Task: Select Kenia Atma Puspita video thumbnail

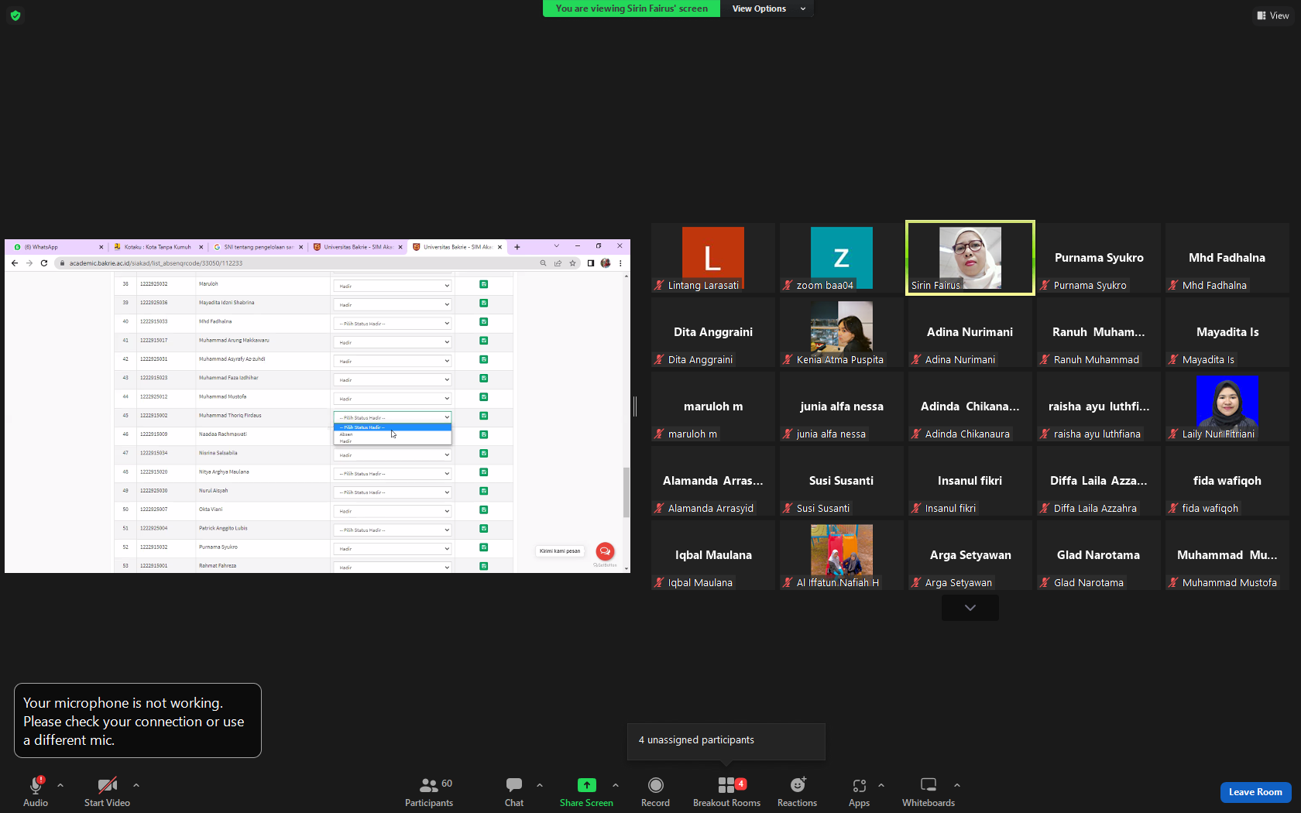Action: click(x=841, y=332)
